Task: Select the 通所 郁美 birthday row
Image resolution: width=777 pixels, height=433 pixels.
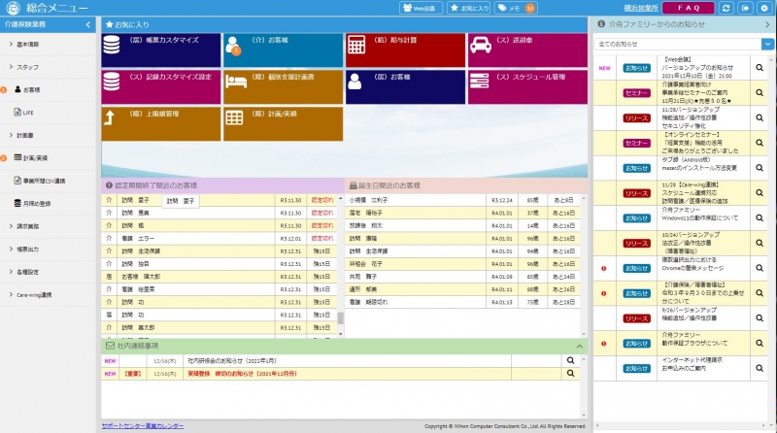Action: pyautogui.click(x=462, y=289)
